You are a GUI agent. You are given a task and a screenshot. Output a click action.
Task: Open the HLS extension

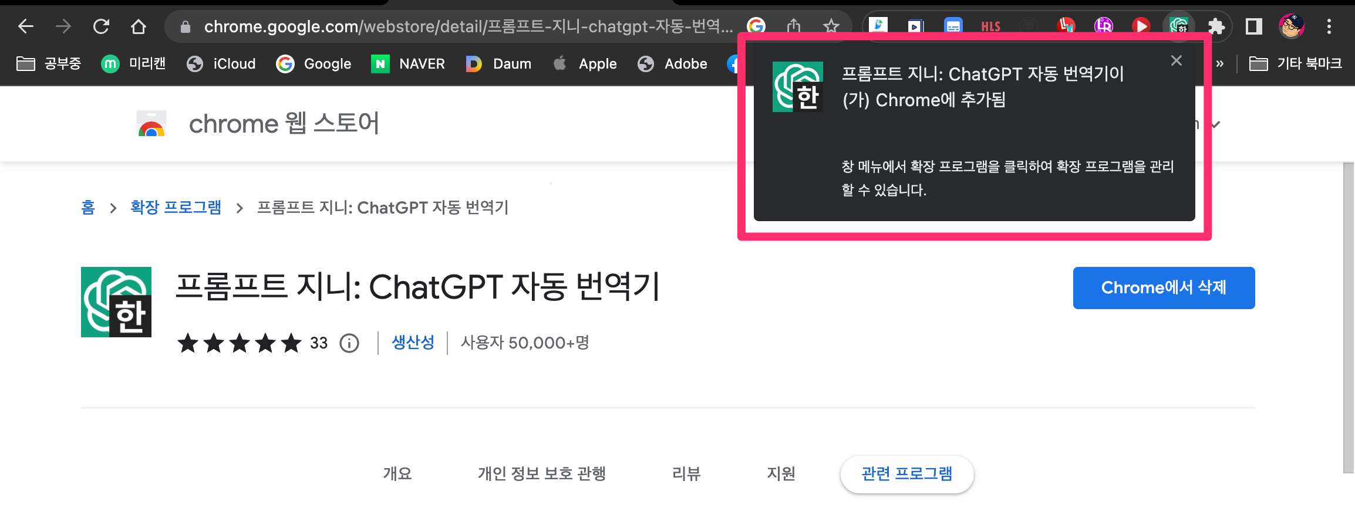pos(991,26)
